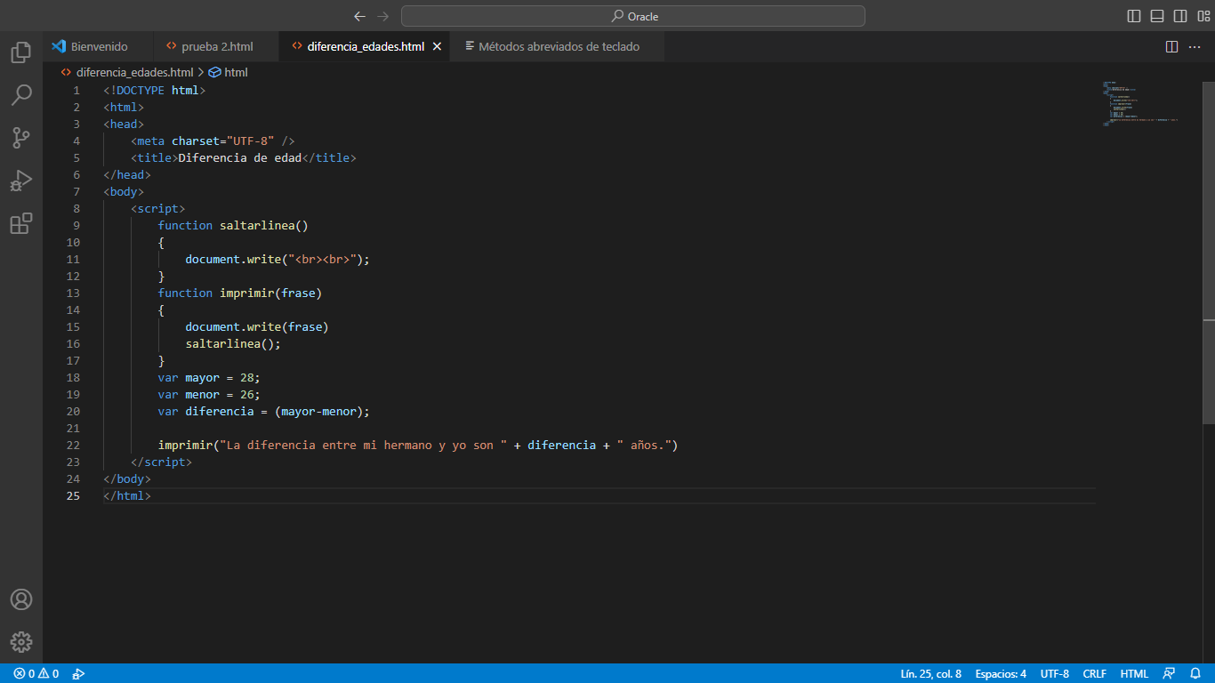Click the title text Diferencia de edad
Screen dimensions: 1215x683
[x=240, y=157]
